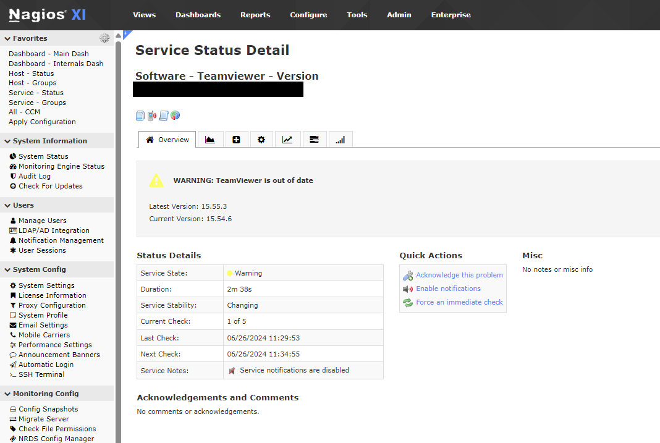The width and height of the screenshot is (660, 443).
Task: Open the performance graphs area-chart tab
Action: tap(210, 140)
